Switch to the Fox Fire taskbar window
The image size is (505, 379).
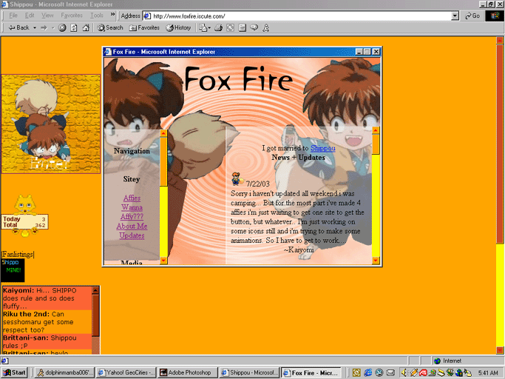[x=311, y=373]
